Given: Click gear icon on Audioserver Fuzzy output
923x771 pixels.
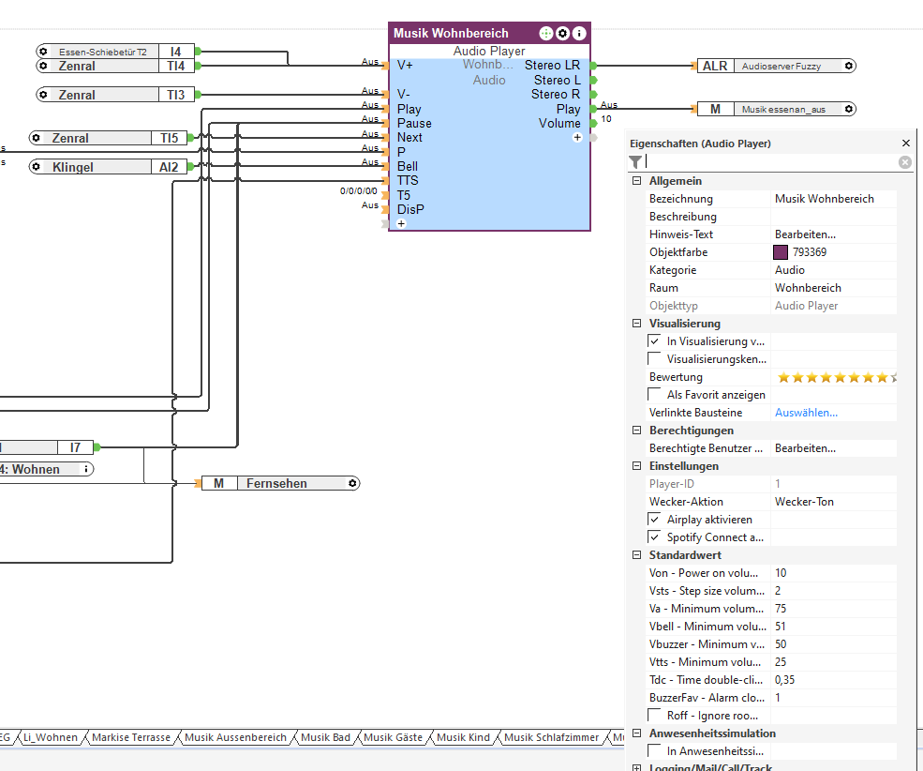Looking at the screenshot, I should (848, 67).
